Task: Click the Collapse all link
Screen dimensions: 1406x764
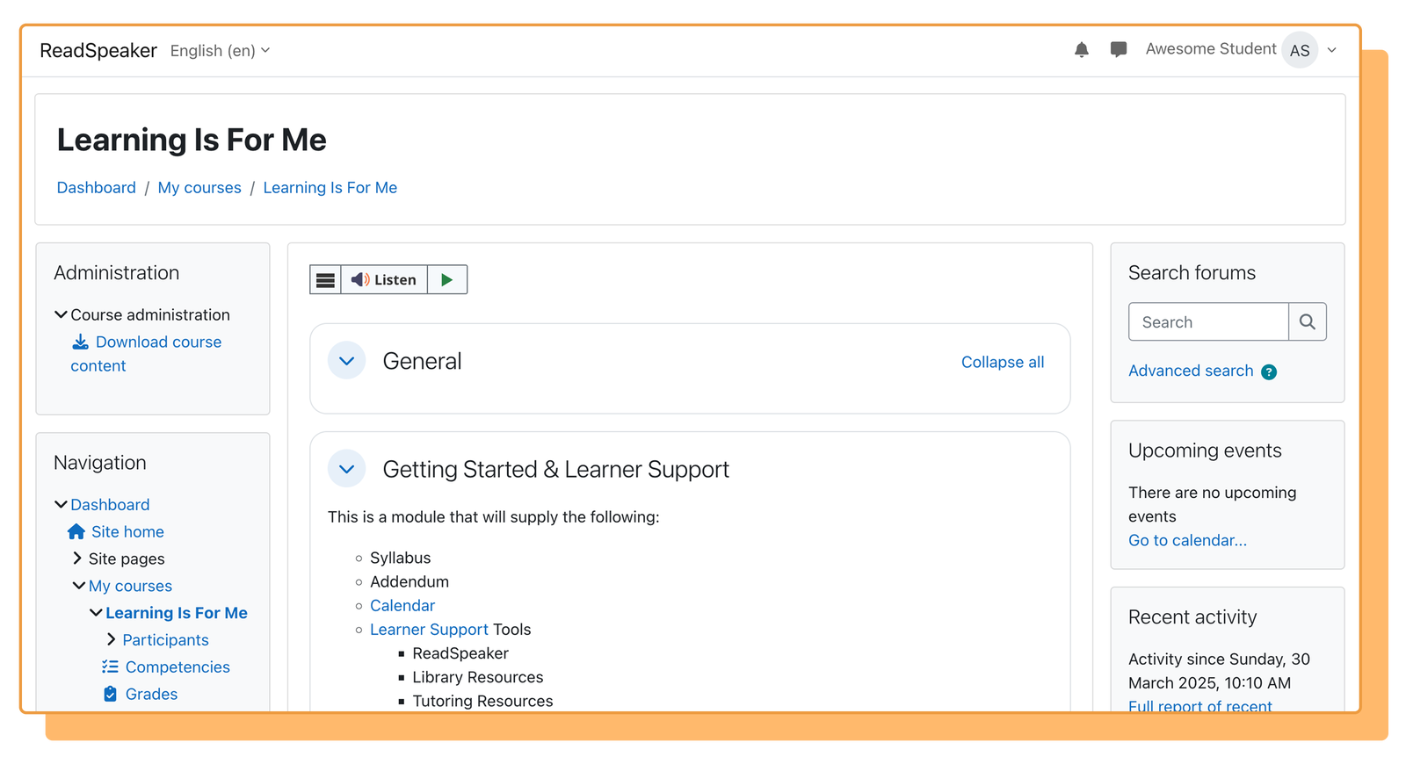Action: (1002, 361)
